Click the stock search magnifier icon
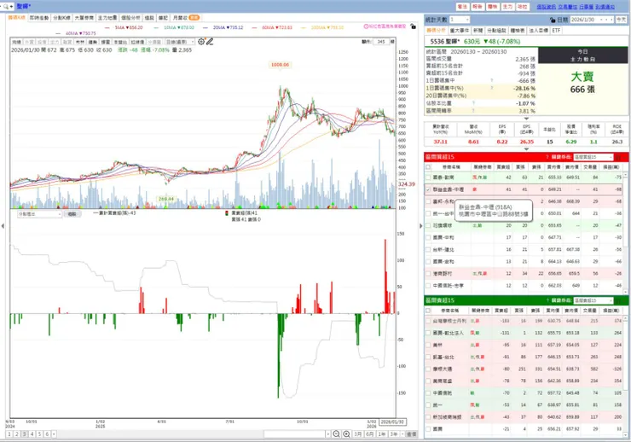The width and height of the screenshot is (631, 442). [6, 7]
